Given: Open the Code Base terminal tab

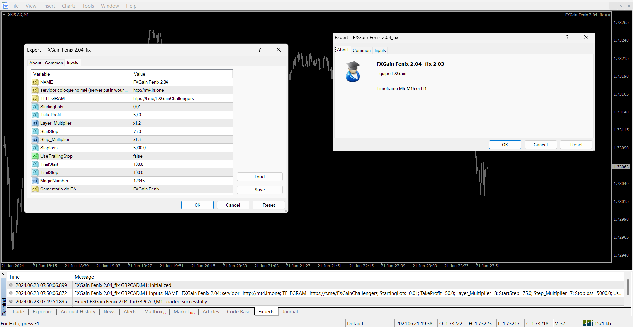Looking at the screenshot, I should (238, 312).
